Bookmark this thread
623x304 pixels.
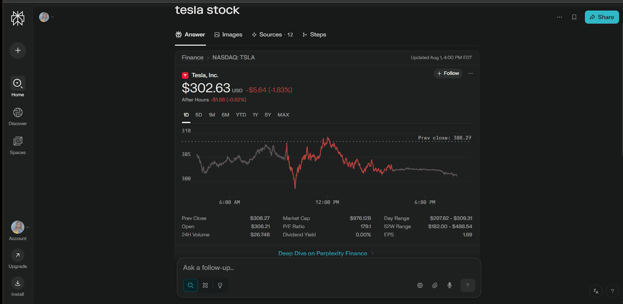pyautogui.click(x=574, y=17)
